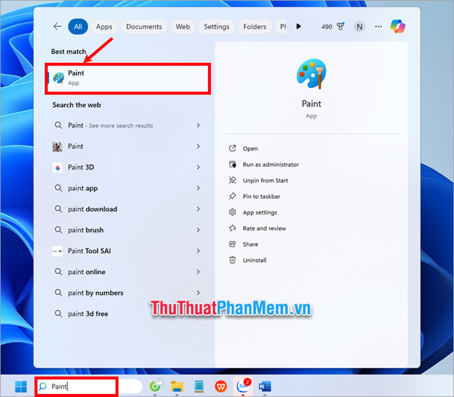This screenshot has width=454, height=397.
Task: Click the Paint 3D droplet icon
Action: (58, 168)
